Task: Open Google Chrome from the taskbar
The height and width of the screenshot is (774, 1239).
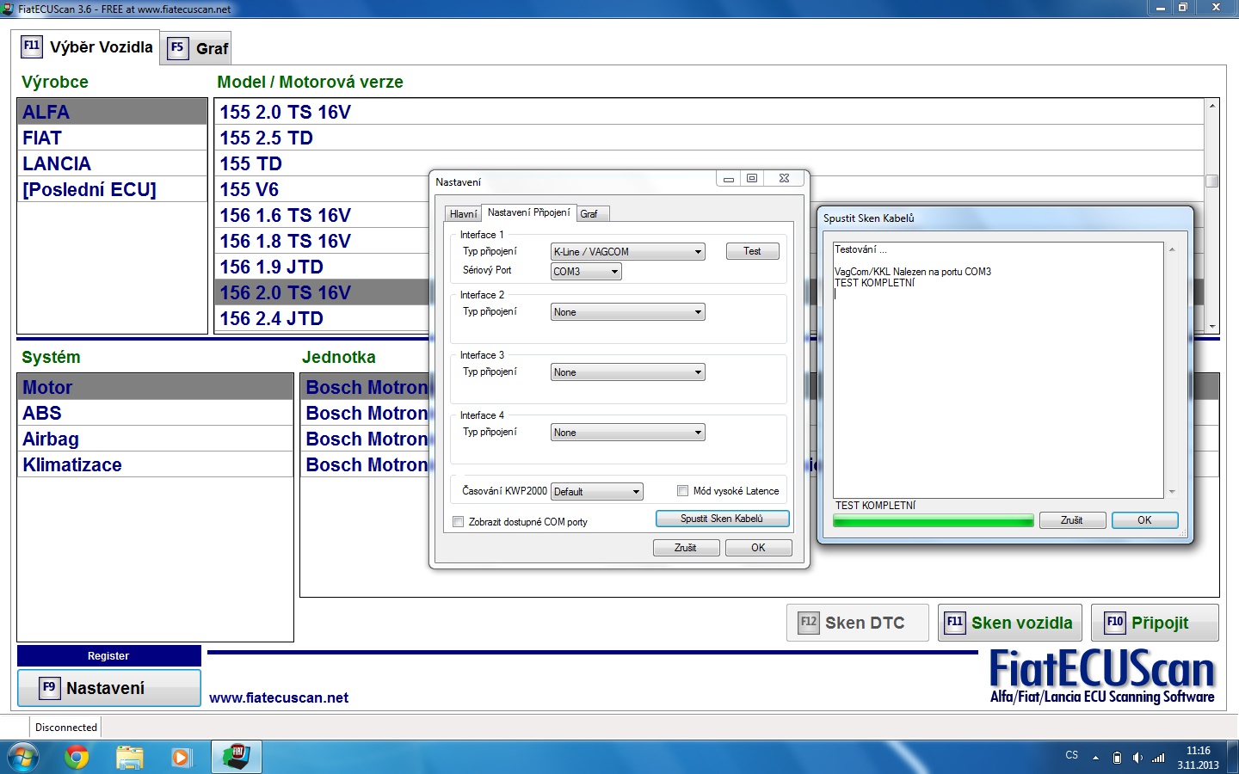Action: (77, 758)
